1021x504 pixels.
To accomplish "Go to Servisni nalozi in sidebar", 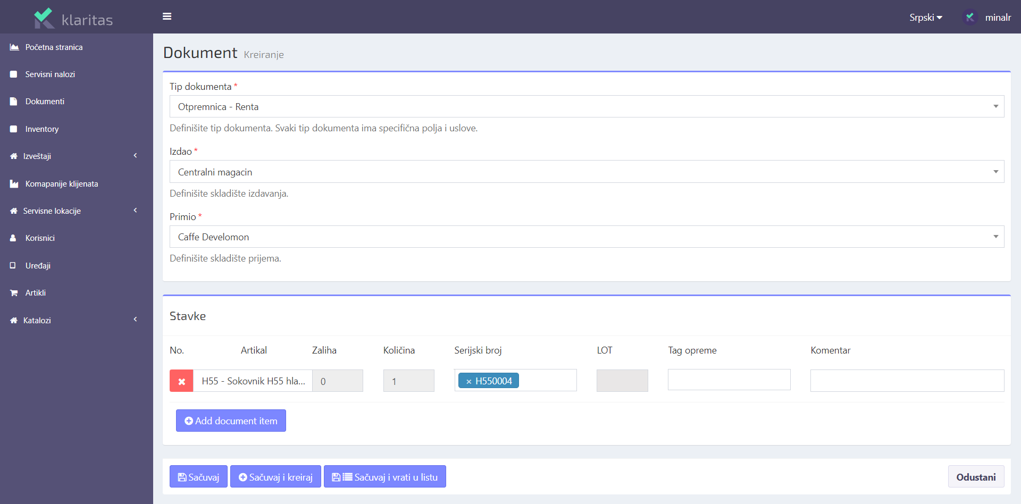I will tap(50, 74).
